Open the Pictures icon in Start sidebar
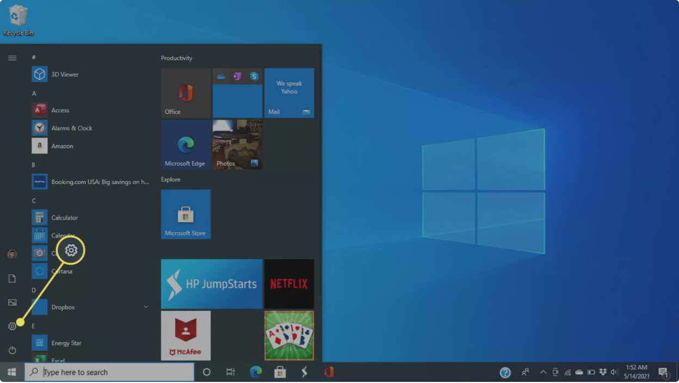Viewport: 679px width, 383px height. point(12,302)
